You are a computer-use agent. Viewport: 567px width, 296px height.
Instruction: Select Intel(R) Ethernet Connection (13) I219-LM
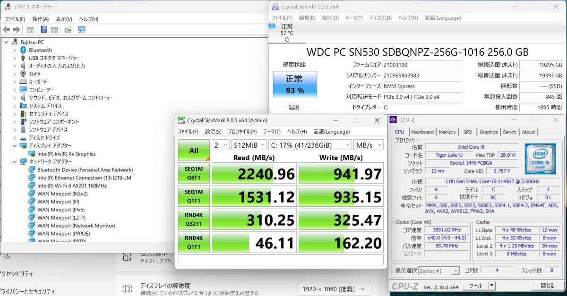pyautogui.click(x=84, y=178)
